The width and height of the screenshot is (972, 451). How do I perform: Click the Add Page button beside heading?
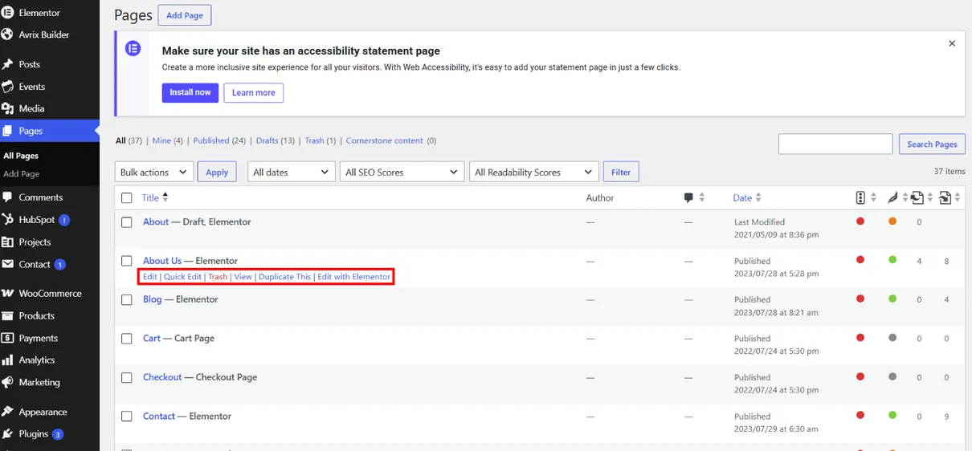coord(185,15)
